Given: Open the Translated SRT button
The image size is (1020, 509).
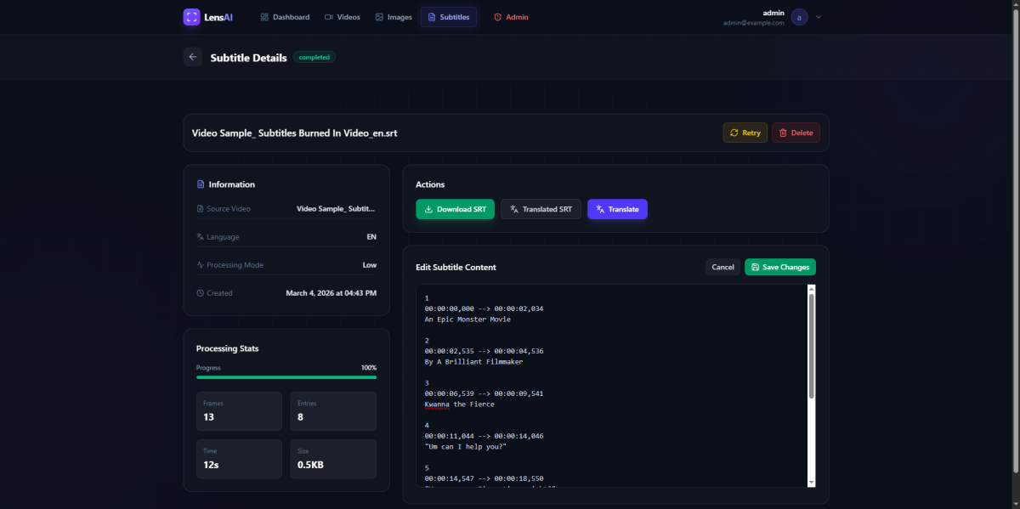Looking at the screenshot, I should click(541, 209).
